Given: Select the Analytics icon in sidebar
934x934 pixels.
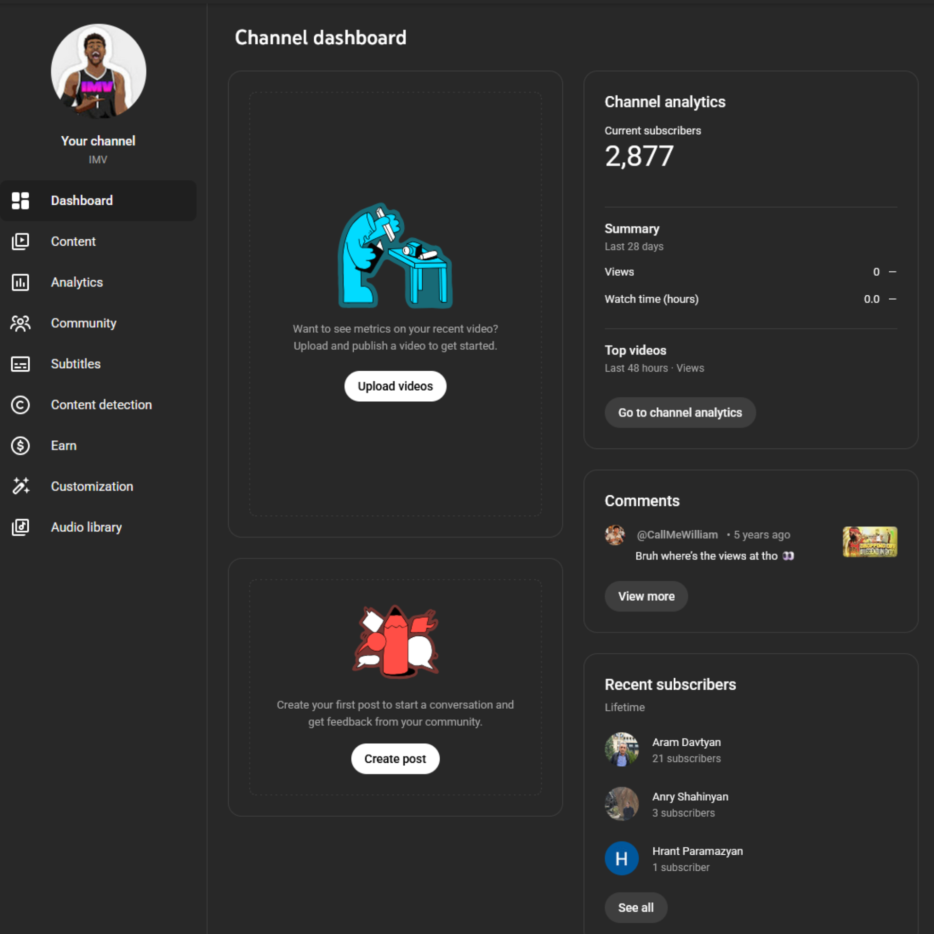Looking at the screenshot, I should pyautogui.click(x=20, y=282).
